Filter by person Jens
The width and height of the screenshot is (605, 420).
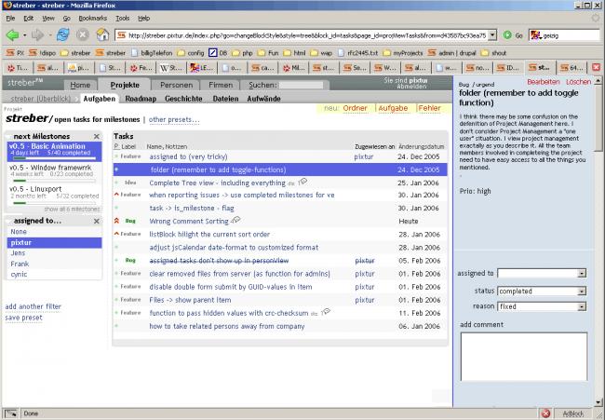pos(18,253)
